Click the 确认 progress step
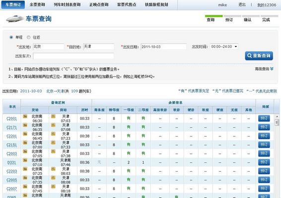Image resolution: width=281 pixels, height=198 pixels. point(247,20)
